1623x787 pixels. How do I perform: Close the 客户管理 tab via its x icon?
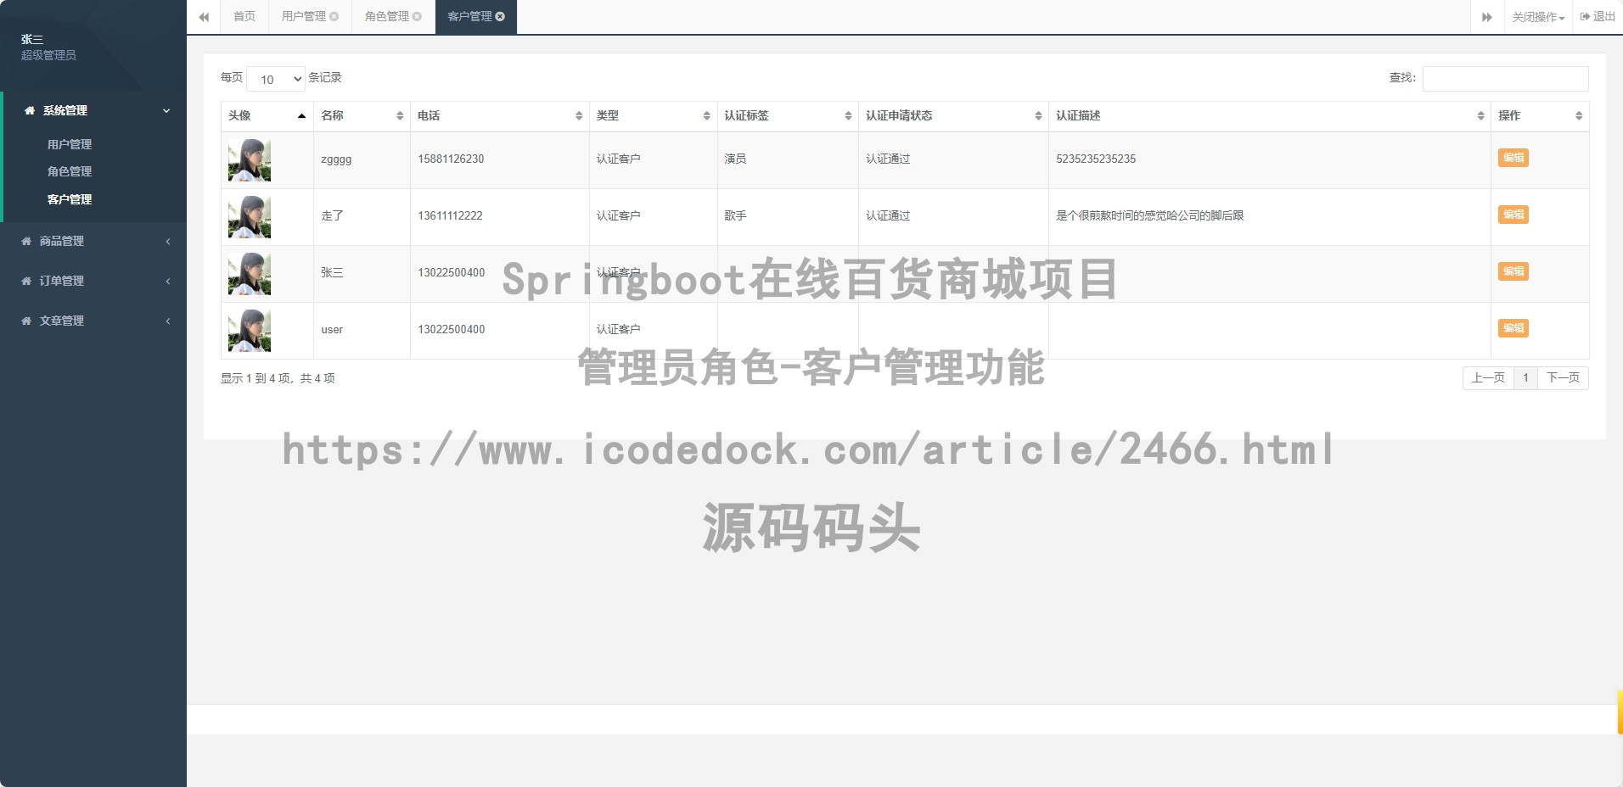[500, 17]
